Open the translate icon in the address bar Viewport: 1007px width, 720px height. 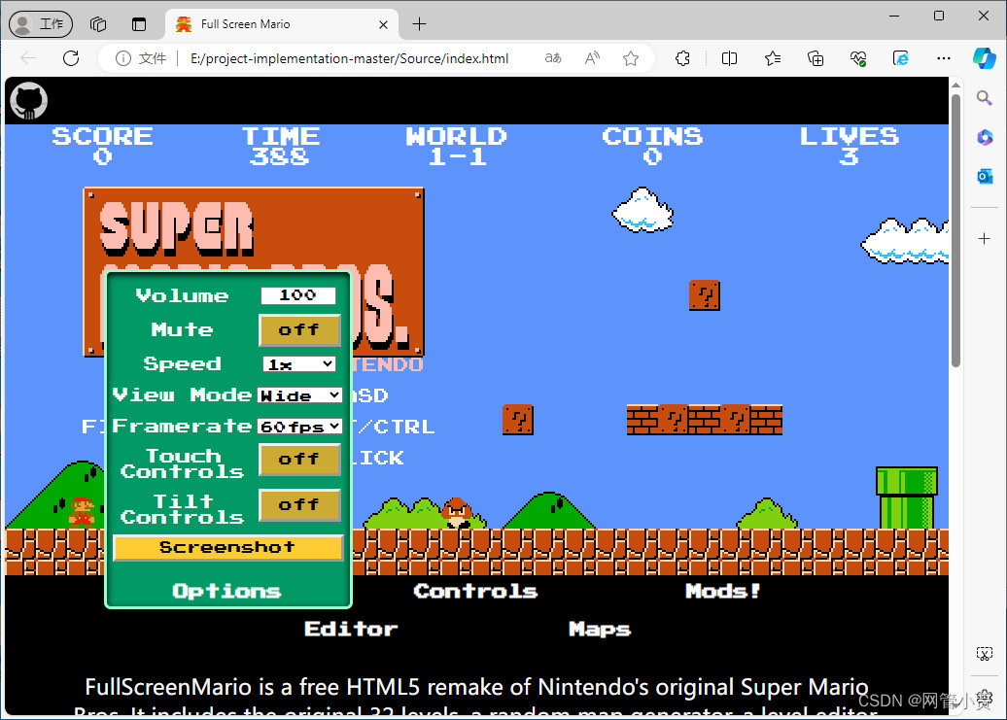click(553, 58)
